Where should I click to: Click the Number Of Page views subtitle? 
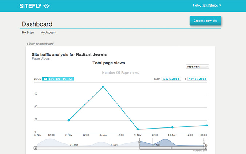point(120,72)
